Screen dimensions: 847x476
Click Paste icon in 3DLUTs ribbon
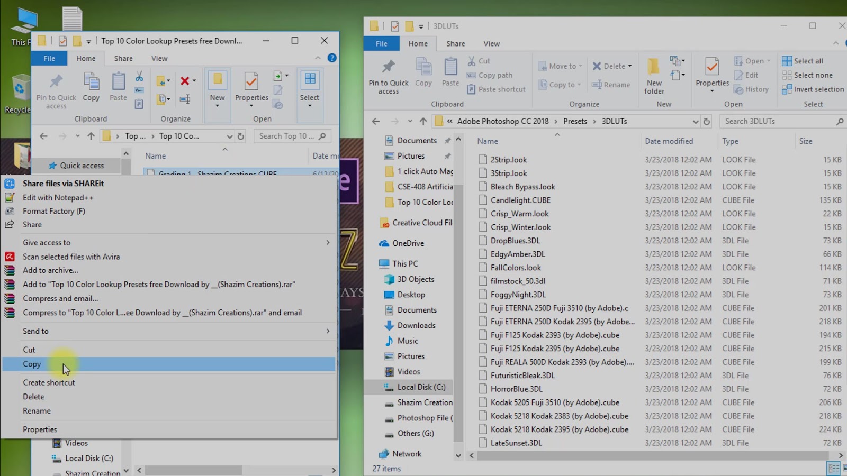(450, 72)
